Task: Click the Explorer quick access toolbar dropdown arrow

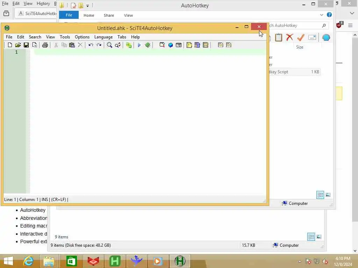Action: click(x=87, y=6)
